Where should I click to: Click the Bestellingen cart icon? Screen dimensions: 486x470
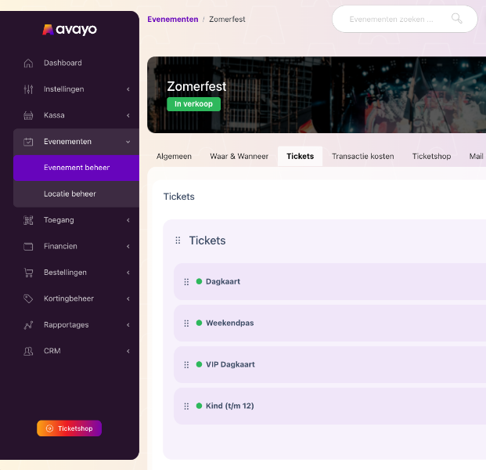(28, 273)
